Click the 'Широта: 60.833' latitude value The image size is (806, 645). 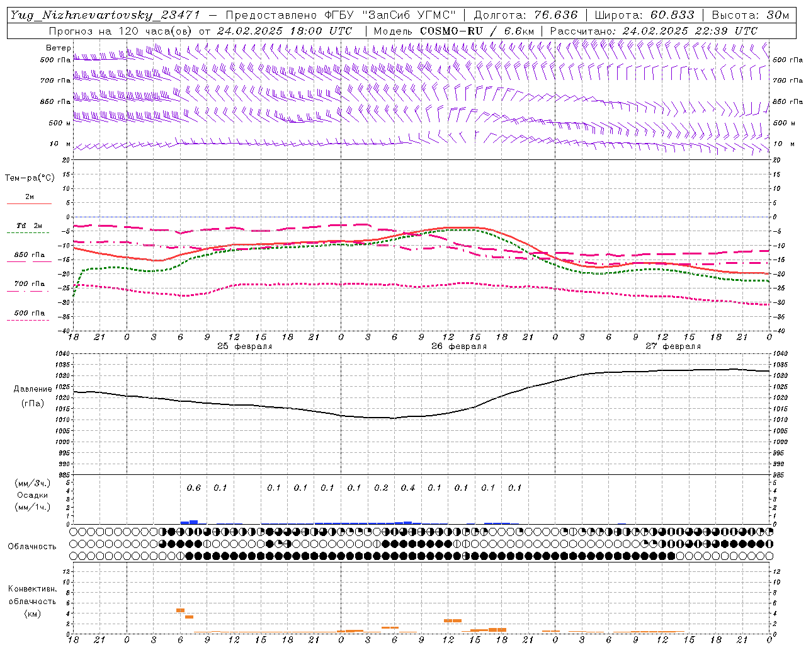644,15
